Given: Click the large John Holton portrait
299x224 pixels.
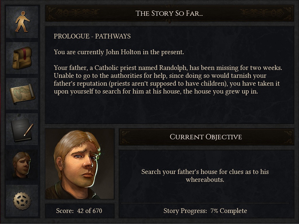Looking at the screenshot, I should click(79, 164).
